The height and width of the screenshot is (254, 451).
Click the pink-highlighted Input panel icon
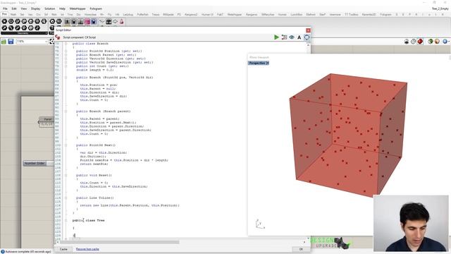coord(87,22)
